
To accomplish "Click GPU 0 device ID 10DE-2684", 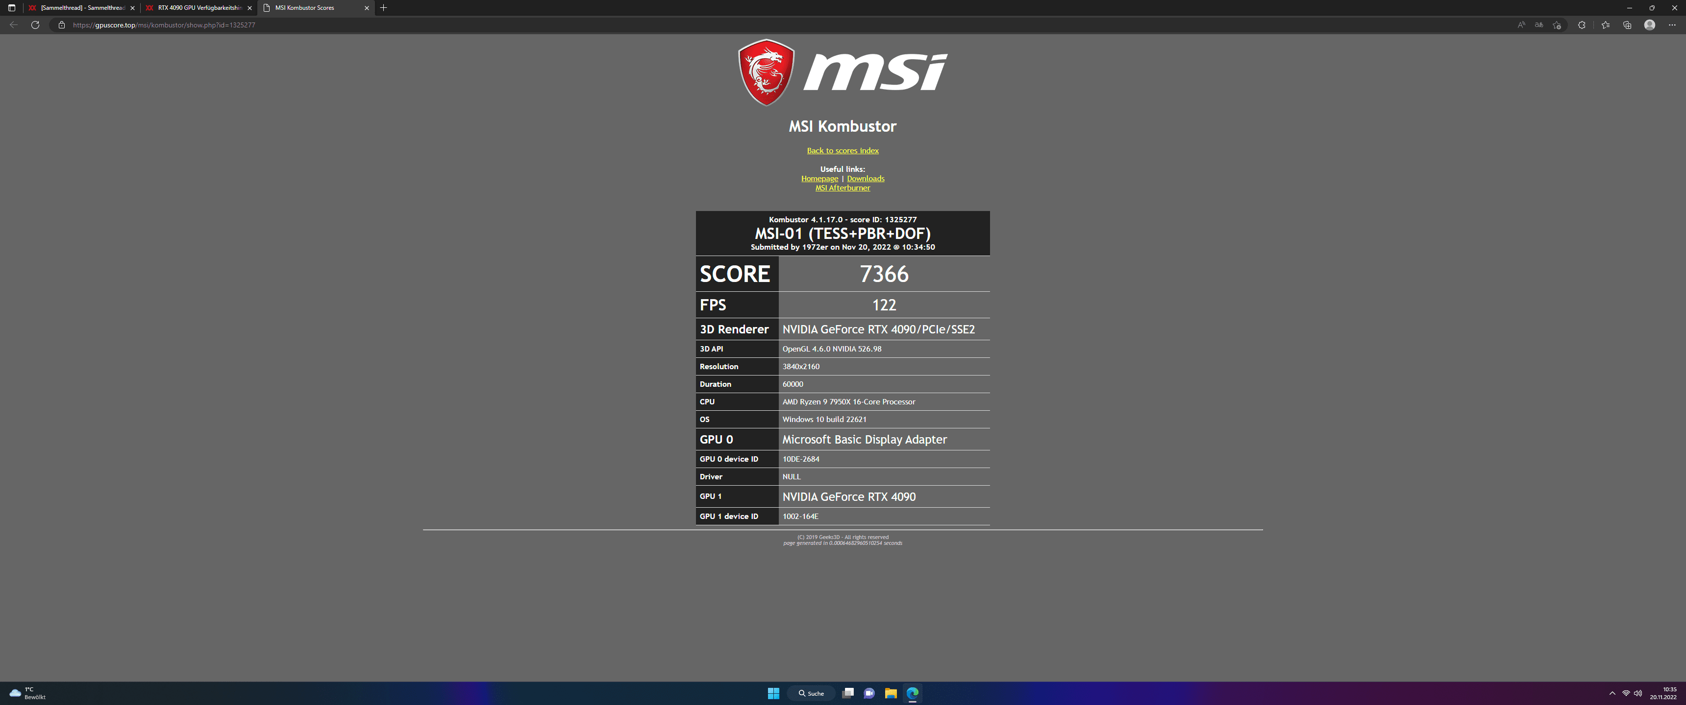I will pyautogui.click(x=800, y=459).
